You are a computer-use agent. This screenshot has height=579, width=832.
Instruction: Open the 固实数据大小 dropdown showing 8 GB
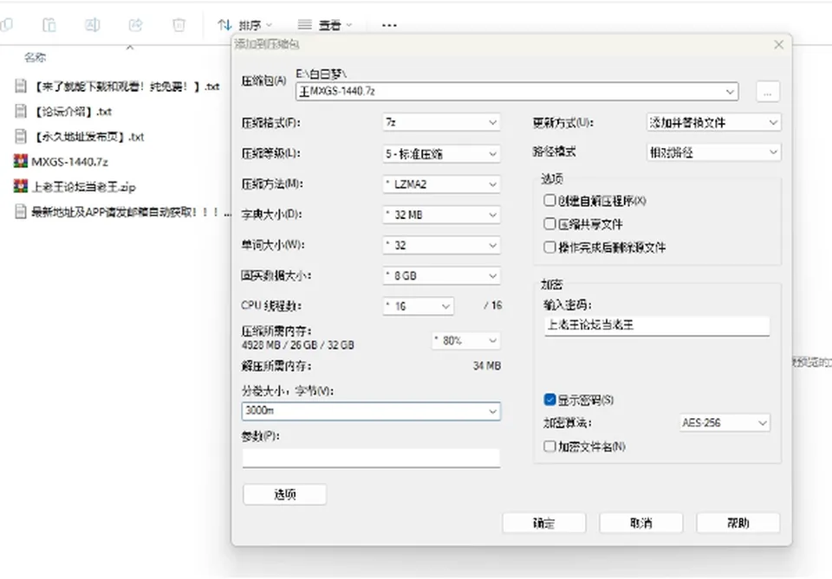coord(441,275)
